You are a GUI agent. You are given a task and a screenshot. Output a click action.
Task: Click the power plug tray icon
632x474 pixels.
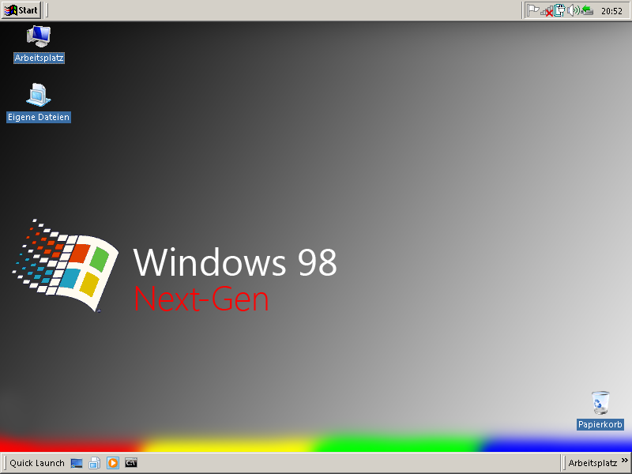(559, 10)
